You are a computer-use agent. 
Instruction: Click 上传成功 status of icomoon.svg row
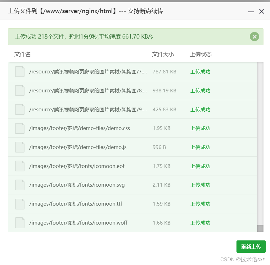200,185
